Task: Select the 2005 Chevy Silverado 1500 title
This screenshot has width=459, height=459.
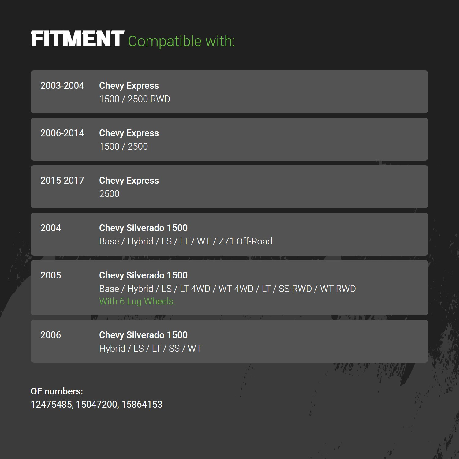Action: coord(143,275)
